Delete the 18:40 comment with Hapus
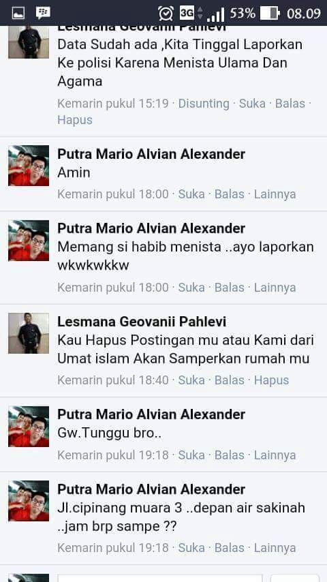 271,380
